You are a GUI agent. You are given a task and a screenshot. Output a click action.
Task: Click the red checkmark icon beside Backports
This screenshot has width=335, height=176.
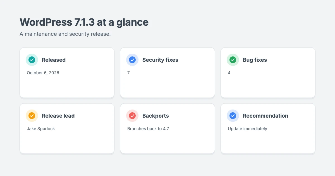point(132,116)
